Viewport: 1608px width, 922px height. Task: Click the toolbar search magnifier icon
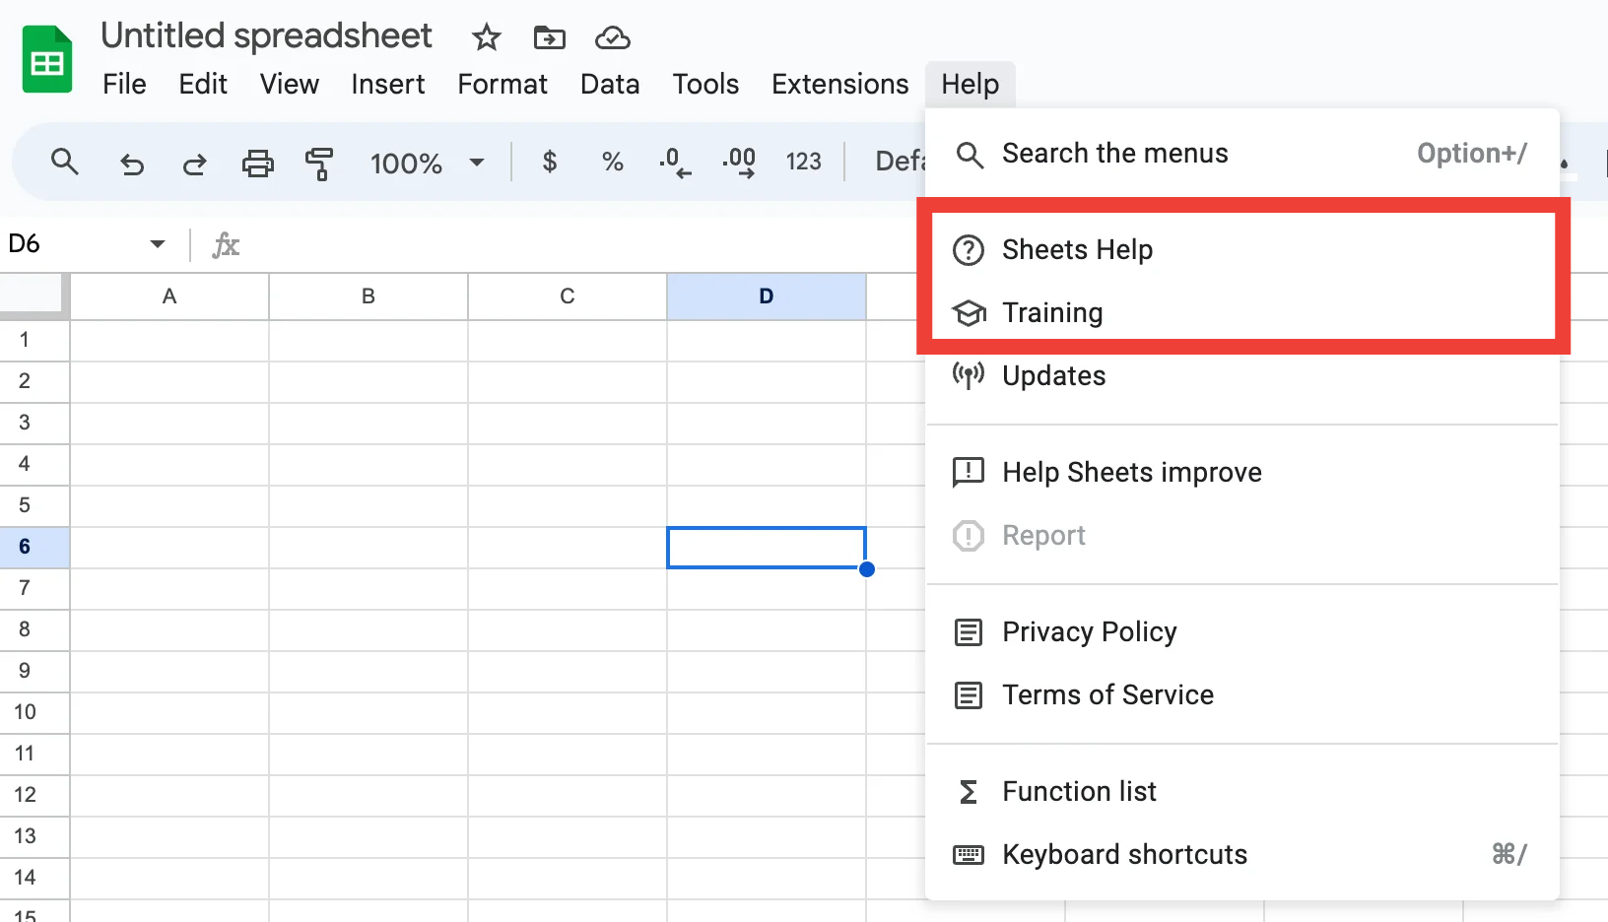(65, 162)
